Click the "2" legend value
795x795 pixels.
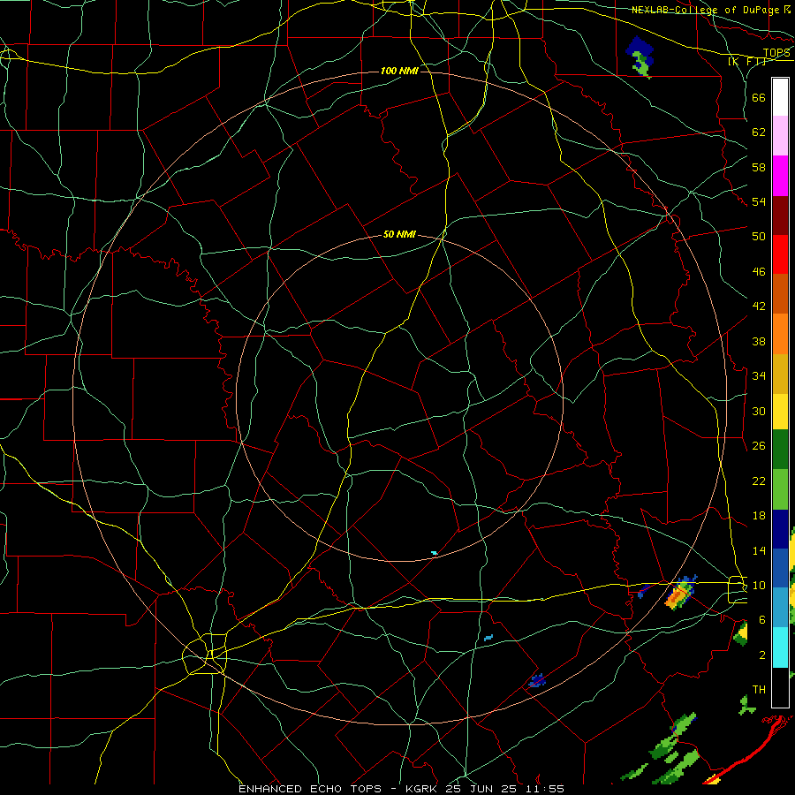pyautogui.click(x=762, y=655)
